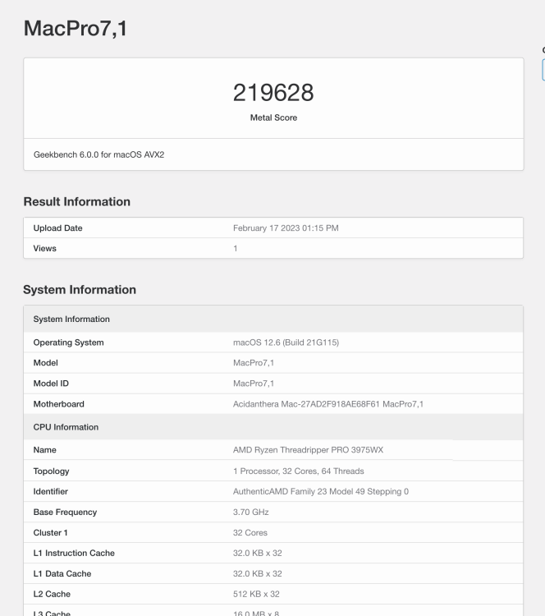Click the L1 Data Cache label
This screenshot has width=545, height=616.
62,573
